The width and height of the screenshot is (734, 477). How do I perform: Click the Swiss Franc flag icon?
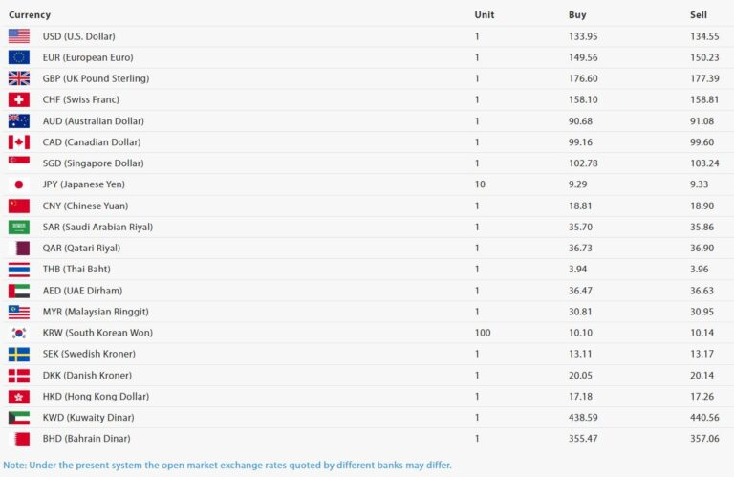coord(19,99)
